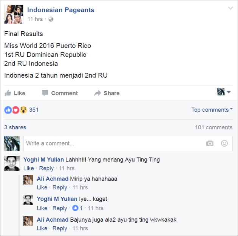The width and height of the screenshot is (238, 236).
Task: Click the heart Love reaction icon
Action: [15, 110]
